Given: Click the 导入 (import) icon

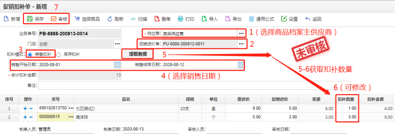Looking at the screenshot, I should click(204, 19).
